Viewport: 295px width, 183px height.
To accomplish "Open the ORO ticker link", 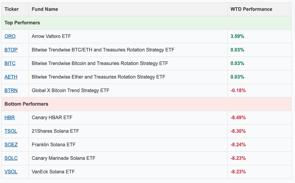I will tap(10, 36).
